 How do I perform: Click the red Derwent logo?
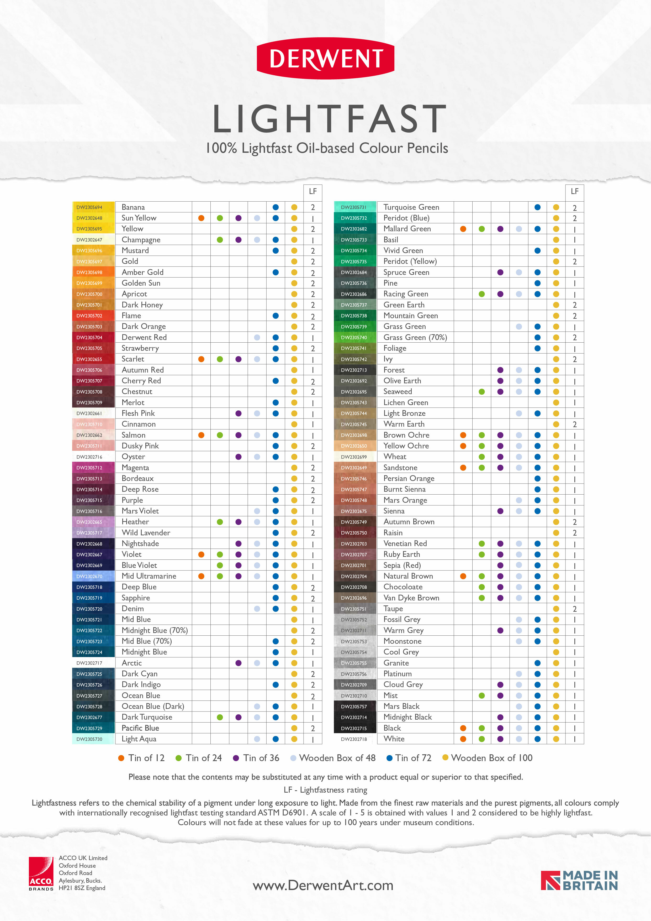tap(325, 58)
